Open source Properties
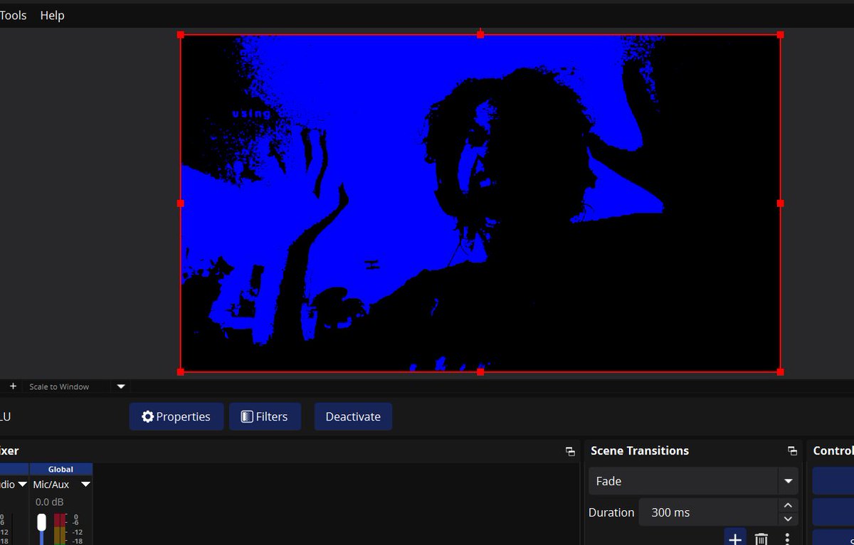854x545 pixels. click(176, 417)
